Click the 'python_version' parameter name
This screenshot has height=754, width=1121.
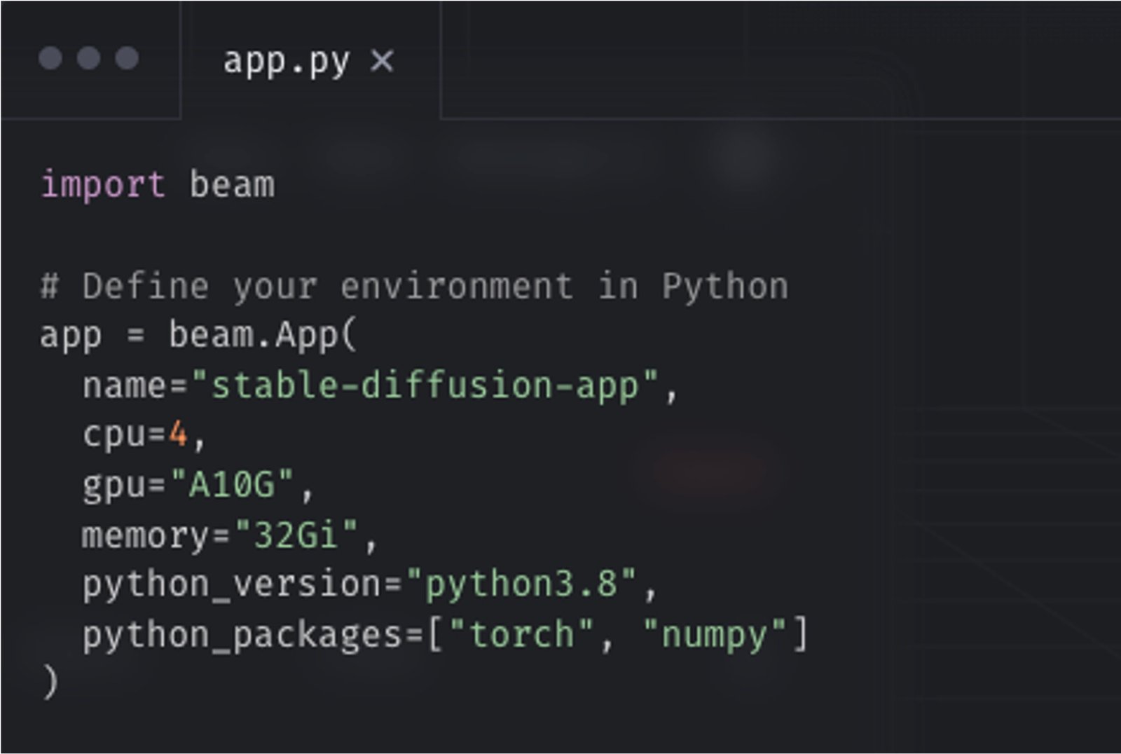(232, 584)
